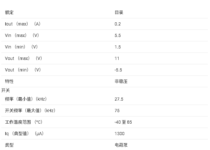Click the 特性 row label
210x150 pixels.
[x=9, y=81]
